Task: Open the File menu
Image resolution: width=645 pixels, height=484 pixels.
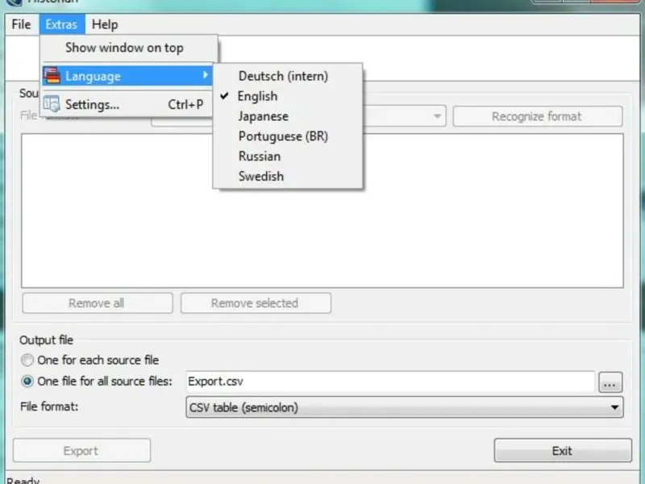Action: [x=22, y=24]
